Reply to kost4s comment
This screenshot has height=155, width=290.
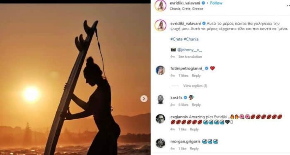coord(196,105)
